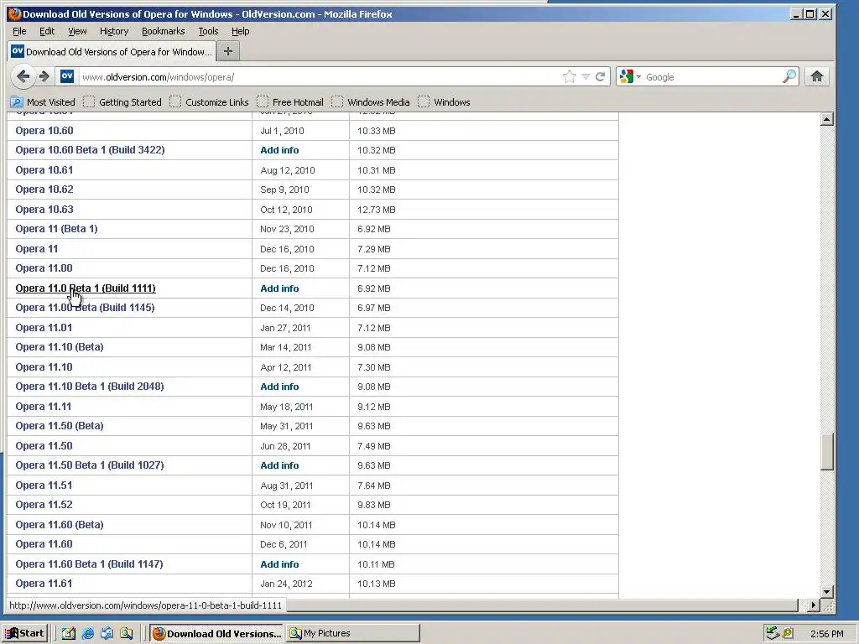
Task: Open the Opera 10.61 link
Action: point(44,169)
